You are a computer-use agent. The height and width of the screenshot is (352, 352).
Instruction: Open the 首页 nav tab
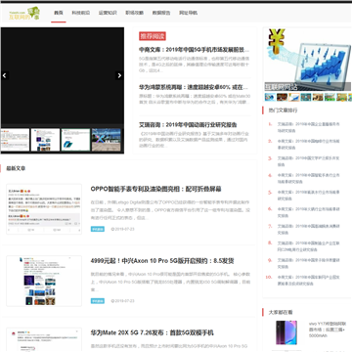[59, 13]
